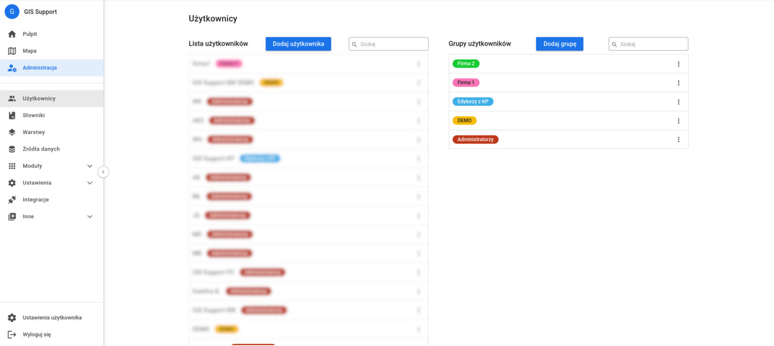Expand the Ustawienia submenu chevron
The image size is (774, 346).
[x=90, y=183]
